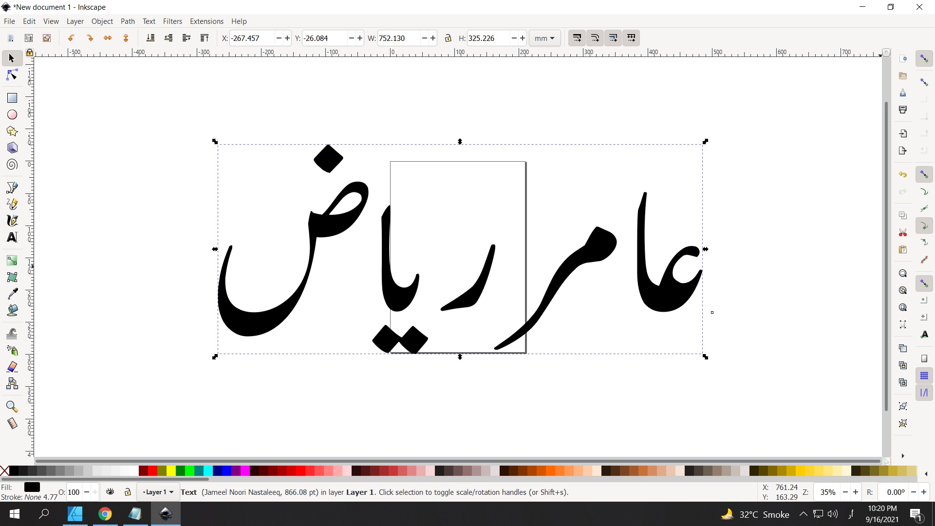Select the Calligraphy tool
The height and width of the screenshot is (526, 935).
[x=12, y=221]
